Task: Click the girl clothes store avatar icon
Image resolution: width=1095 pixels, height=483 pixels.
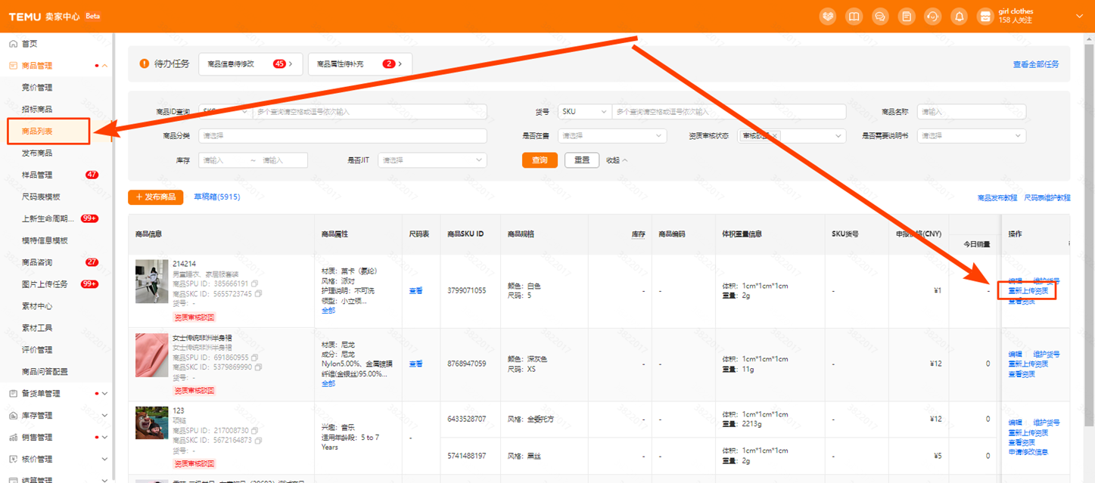Action: pyautogui.click(x=985, y=17)
